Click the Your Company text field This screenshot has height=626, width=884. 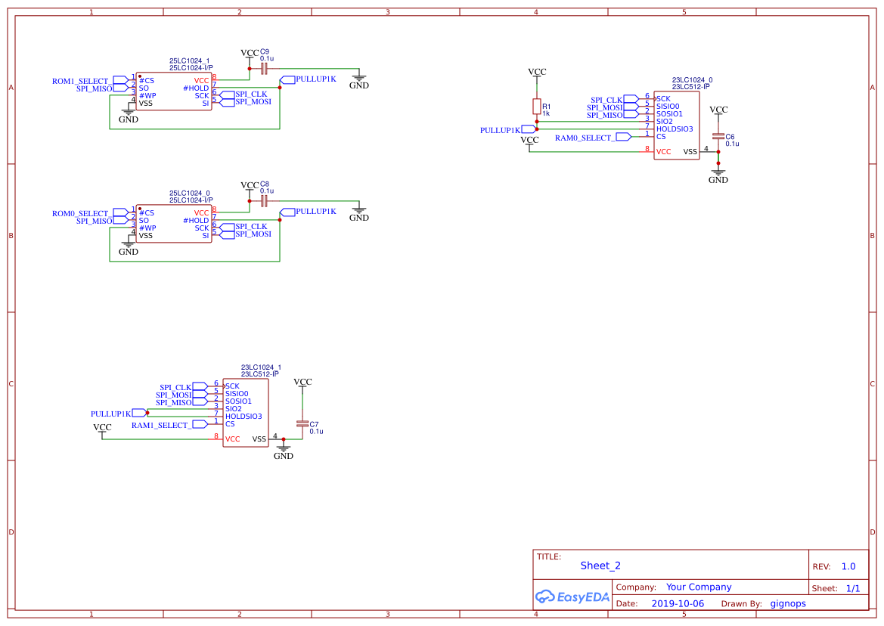pos(699,587)
